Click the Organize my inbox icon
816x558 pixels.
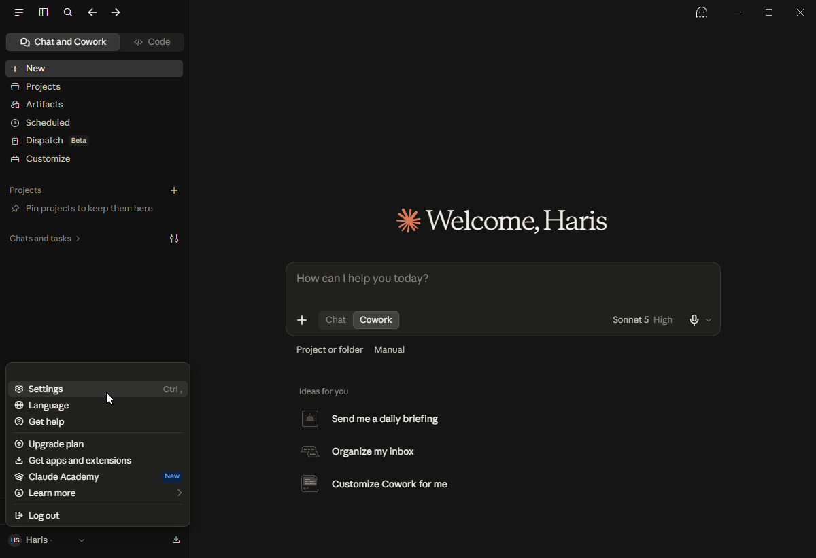309,451
